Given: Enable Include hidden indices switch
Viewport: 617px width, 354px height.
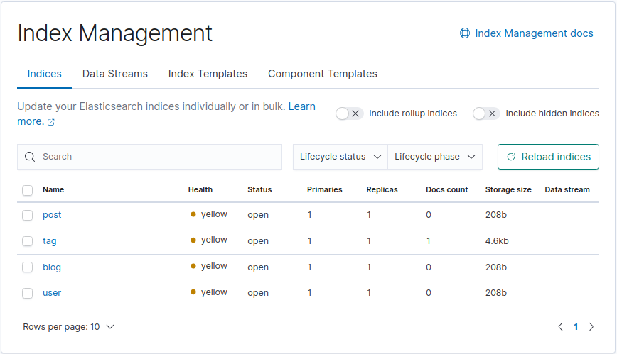Looking at the screenshot, I should tap(486, 114).
